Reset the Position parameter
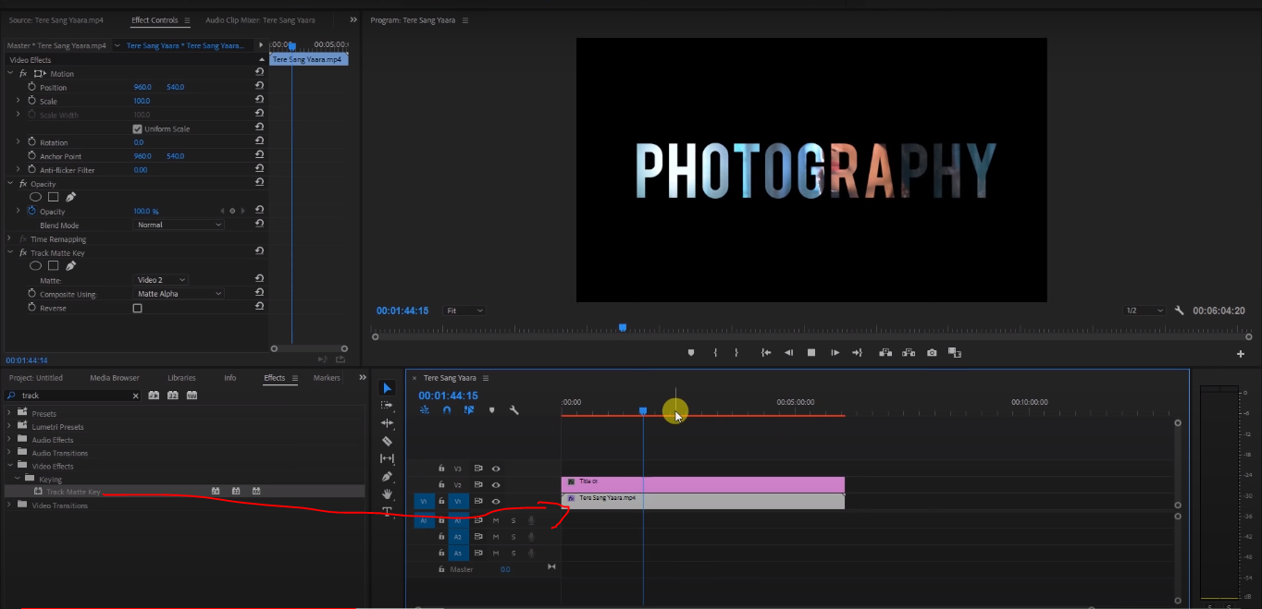Image resolution: width=1262 pixels, height=609 pixels. (x=259, y=87)
